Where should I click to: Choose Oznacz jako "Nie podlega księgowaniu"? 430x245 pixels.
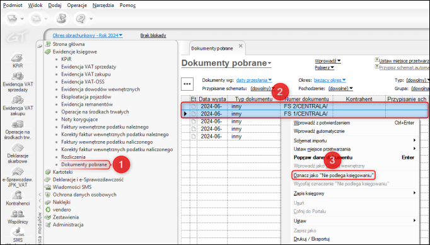click(334, 175)
